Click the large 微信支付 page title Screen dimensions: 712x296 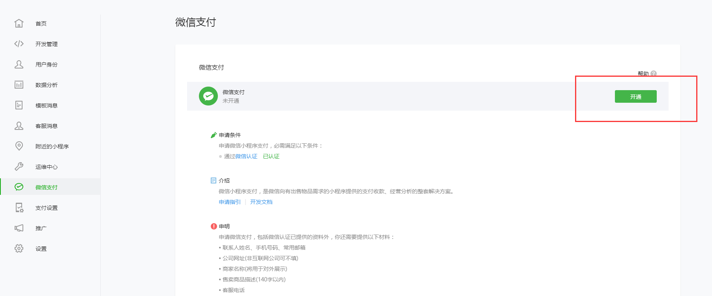(x=196, y=22)
